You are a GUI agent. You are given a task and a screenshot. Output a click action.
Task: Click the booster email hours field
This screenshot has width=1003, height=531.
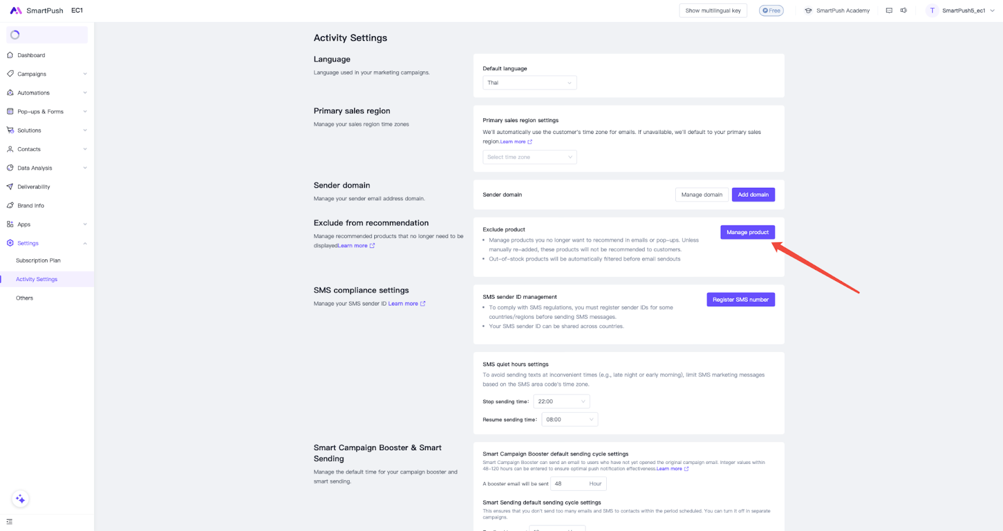point(569,483)
